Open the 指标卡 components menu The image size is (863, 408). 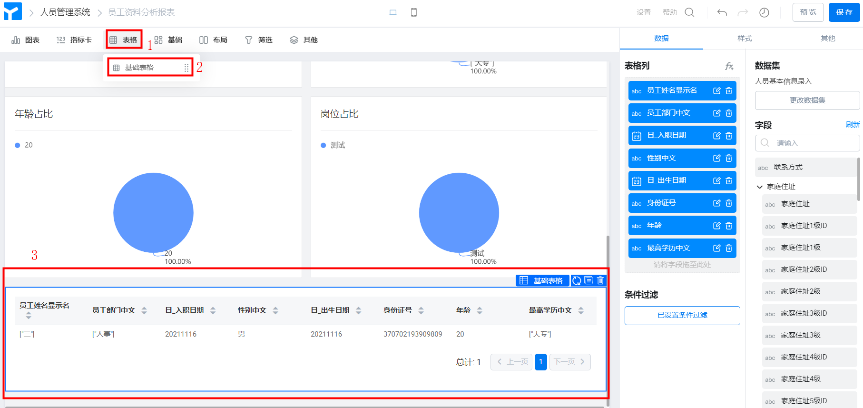point(74,40)
